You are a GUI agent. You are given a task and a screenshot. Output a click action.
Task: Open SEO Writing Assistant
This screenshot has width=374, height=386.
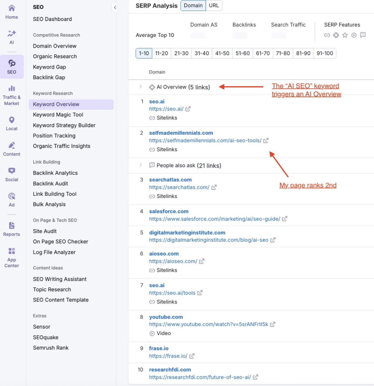click(60, 279)
